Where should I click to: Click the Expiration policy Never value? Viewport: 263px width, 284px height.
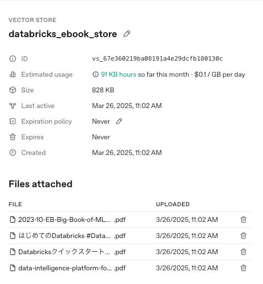101,121
